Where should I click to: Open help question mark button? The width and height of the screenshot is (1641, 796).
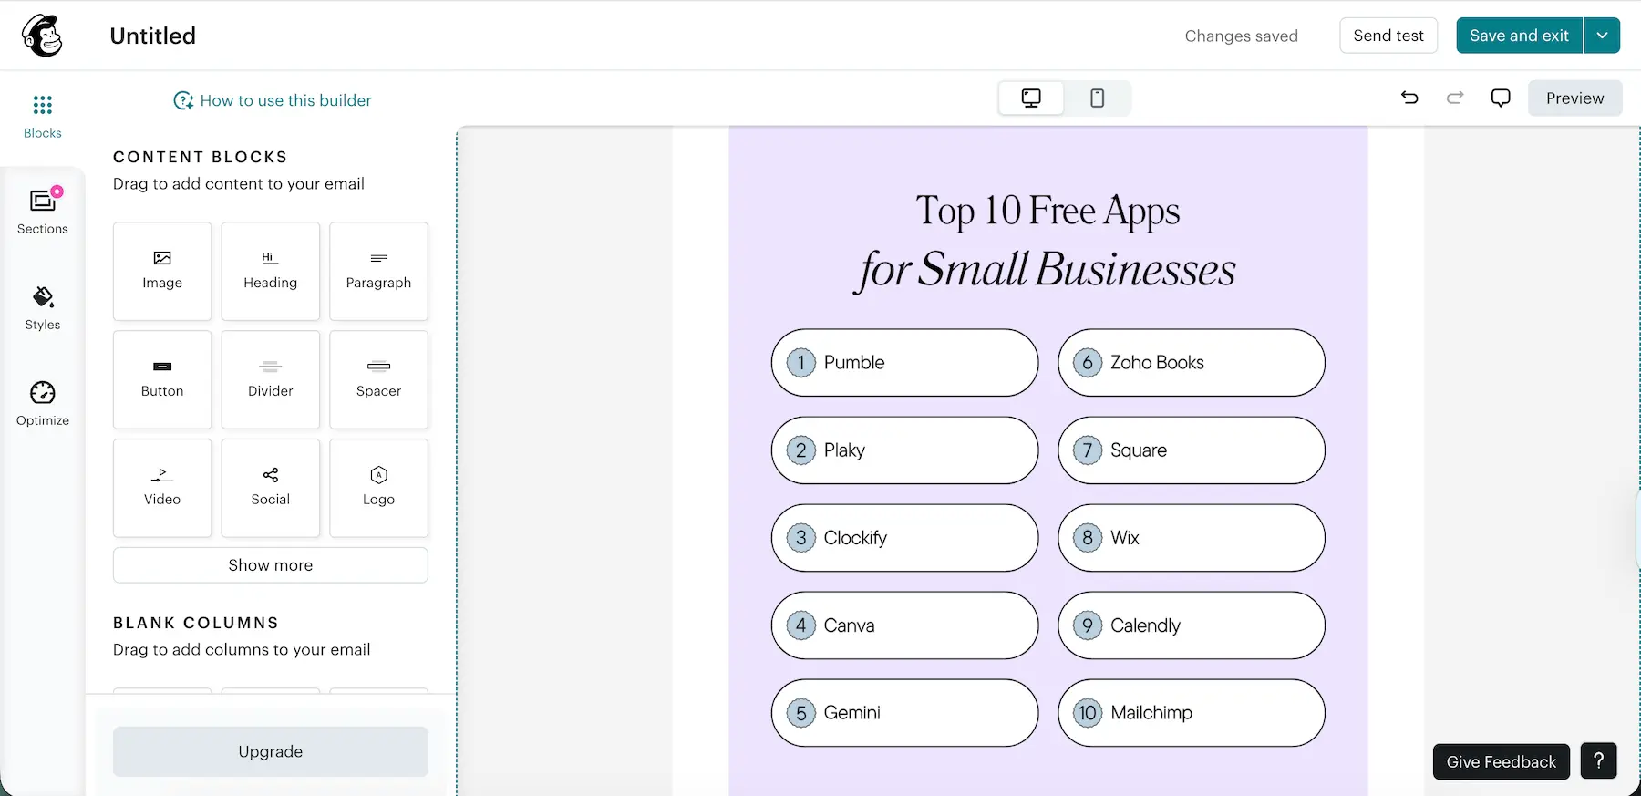[x=1598, y=760]
